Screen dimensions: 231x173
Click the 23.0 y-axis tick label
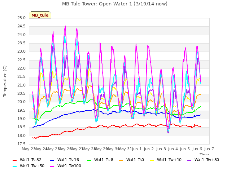22,52
